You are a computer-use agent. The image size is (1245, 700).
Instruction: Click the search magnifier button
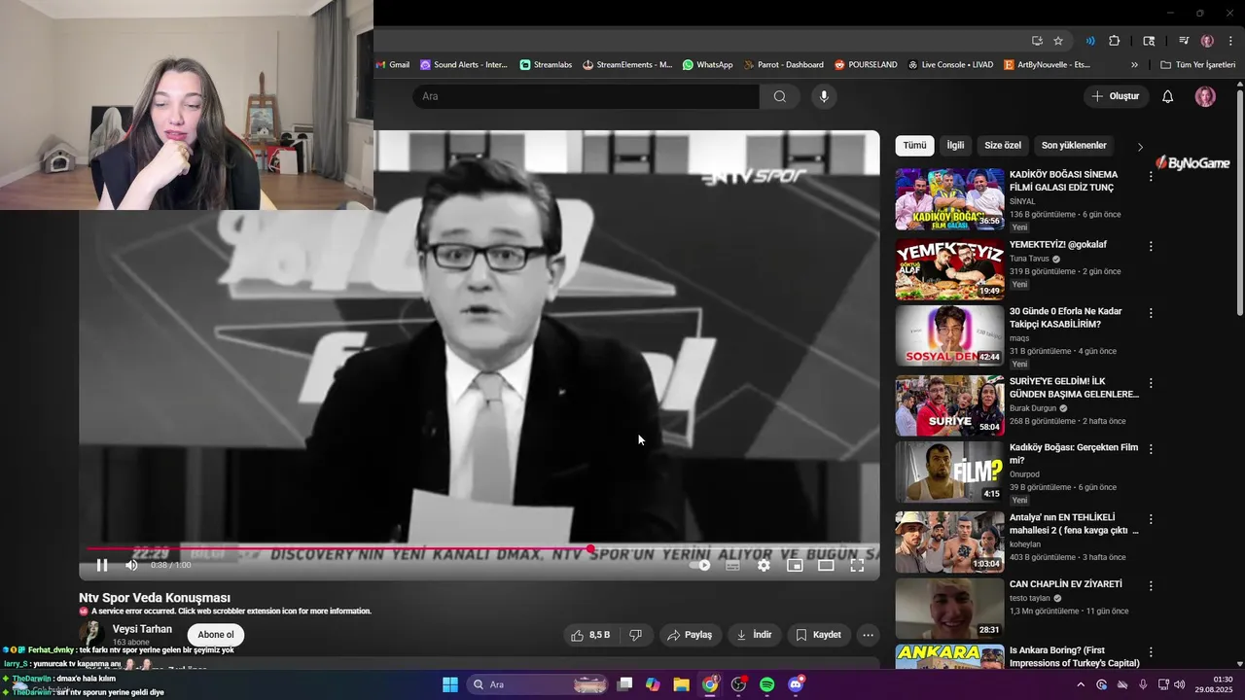point(780,96)
